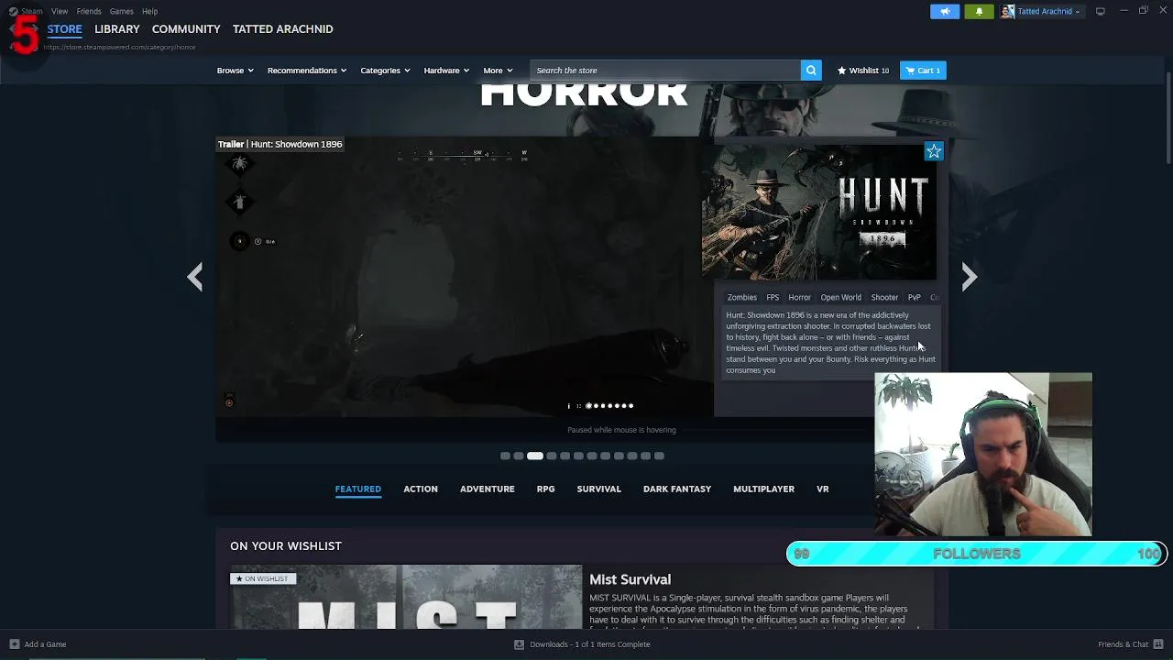
Task: Open the View menu
Action: [60, 11]
